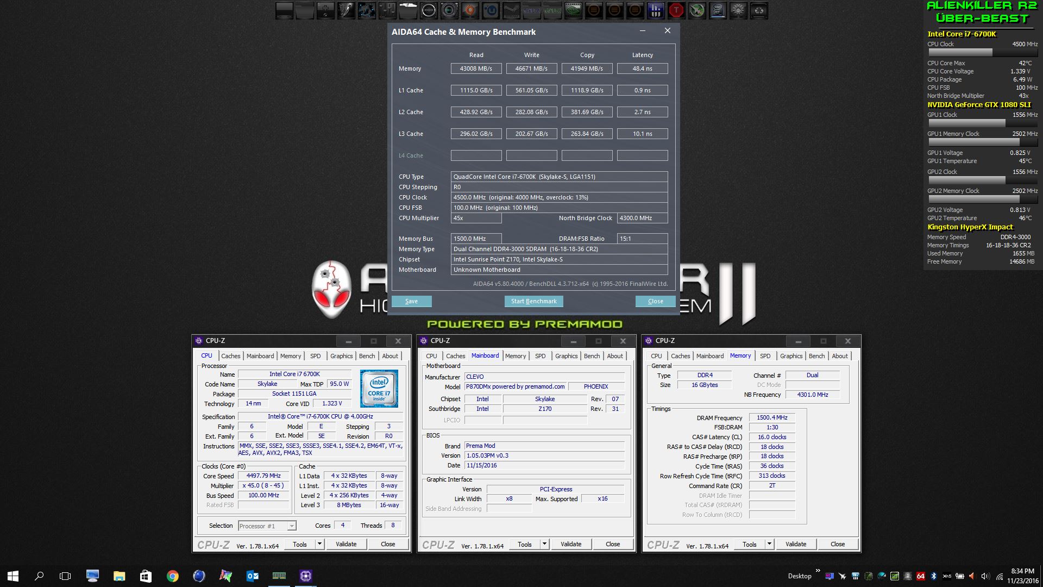This screenshot has height=587, width=1043.
Task: Click the airplane tray icon
Action: [x=842, y=576]
